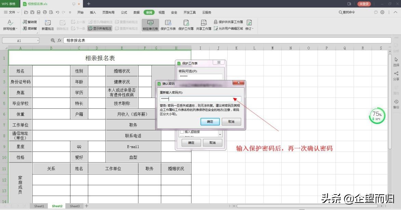401x210 pixels.
Task: Switch to the 云服务 ribbon tab
Action: [206, 12]
